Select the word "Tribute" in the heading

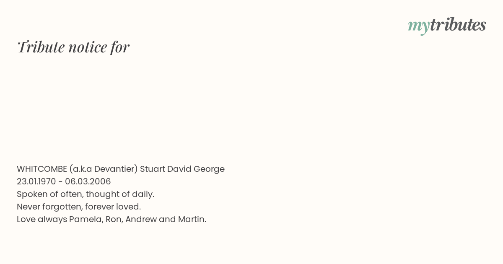[41, 47]
